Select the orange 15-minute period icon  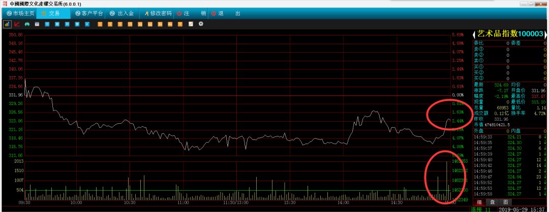pyautogui.click(x=130, y=24)
